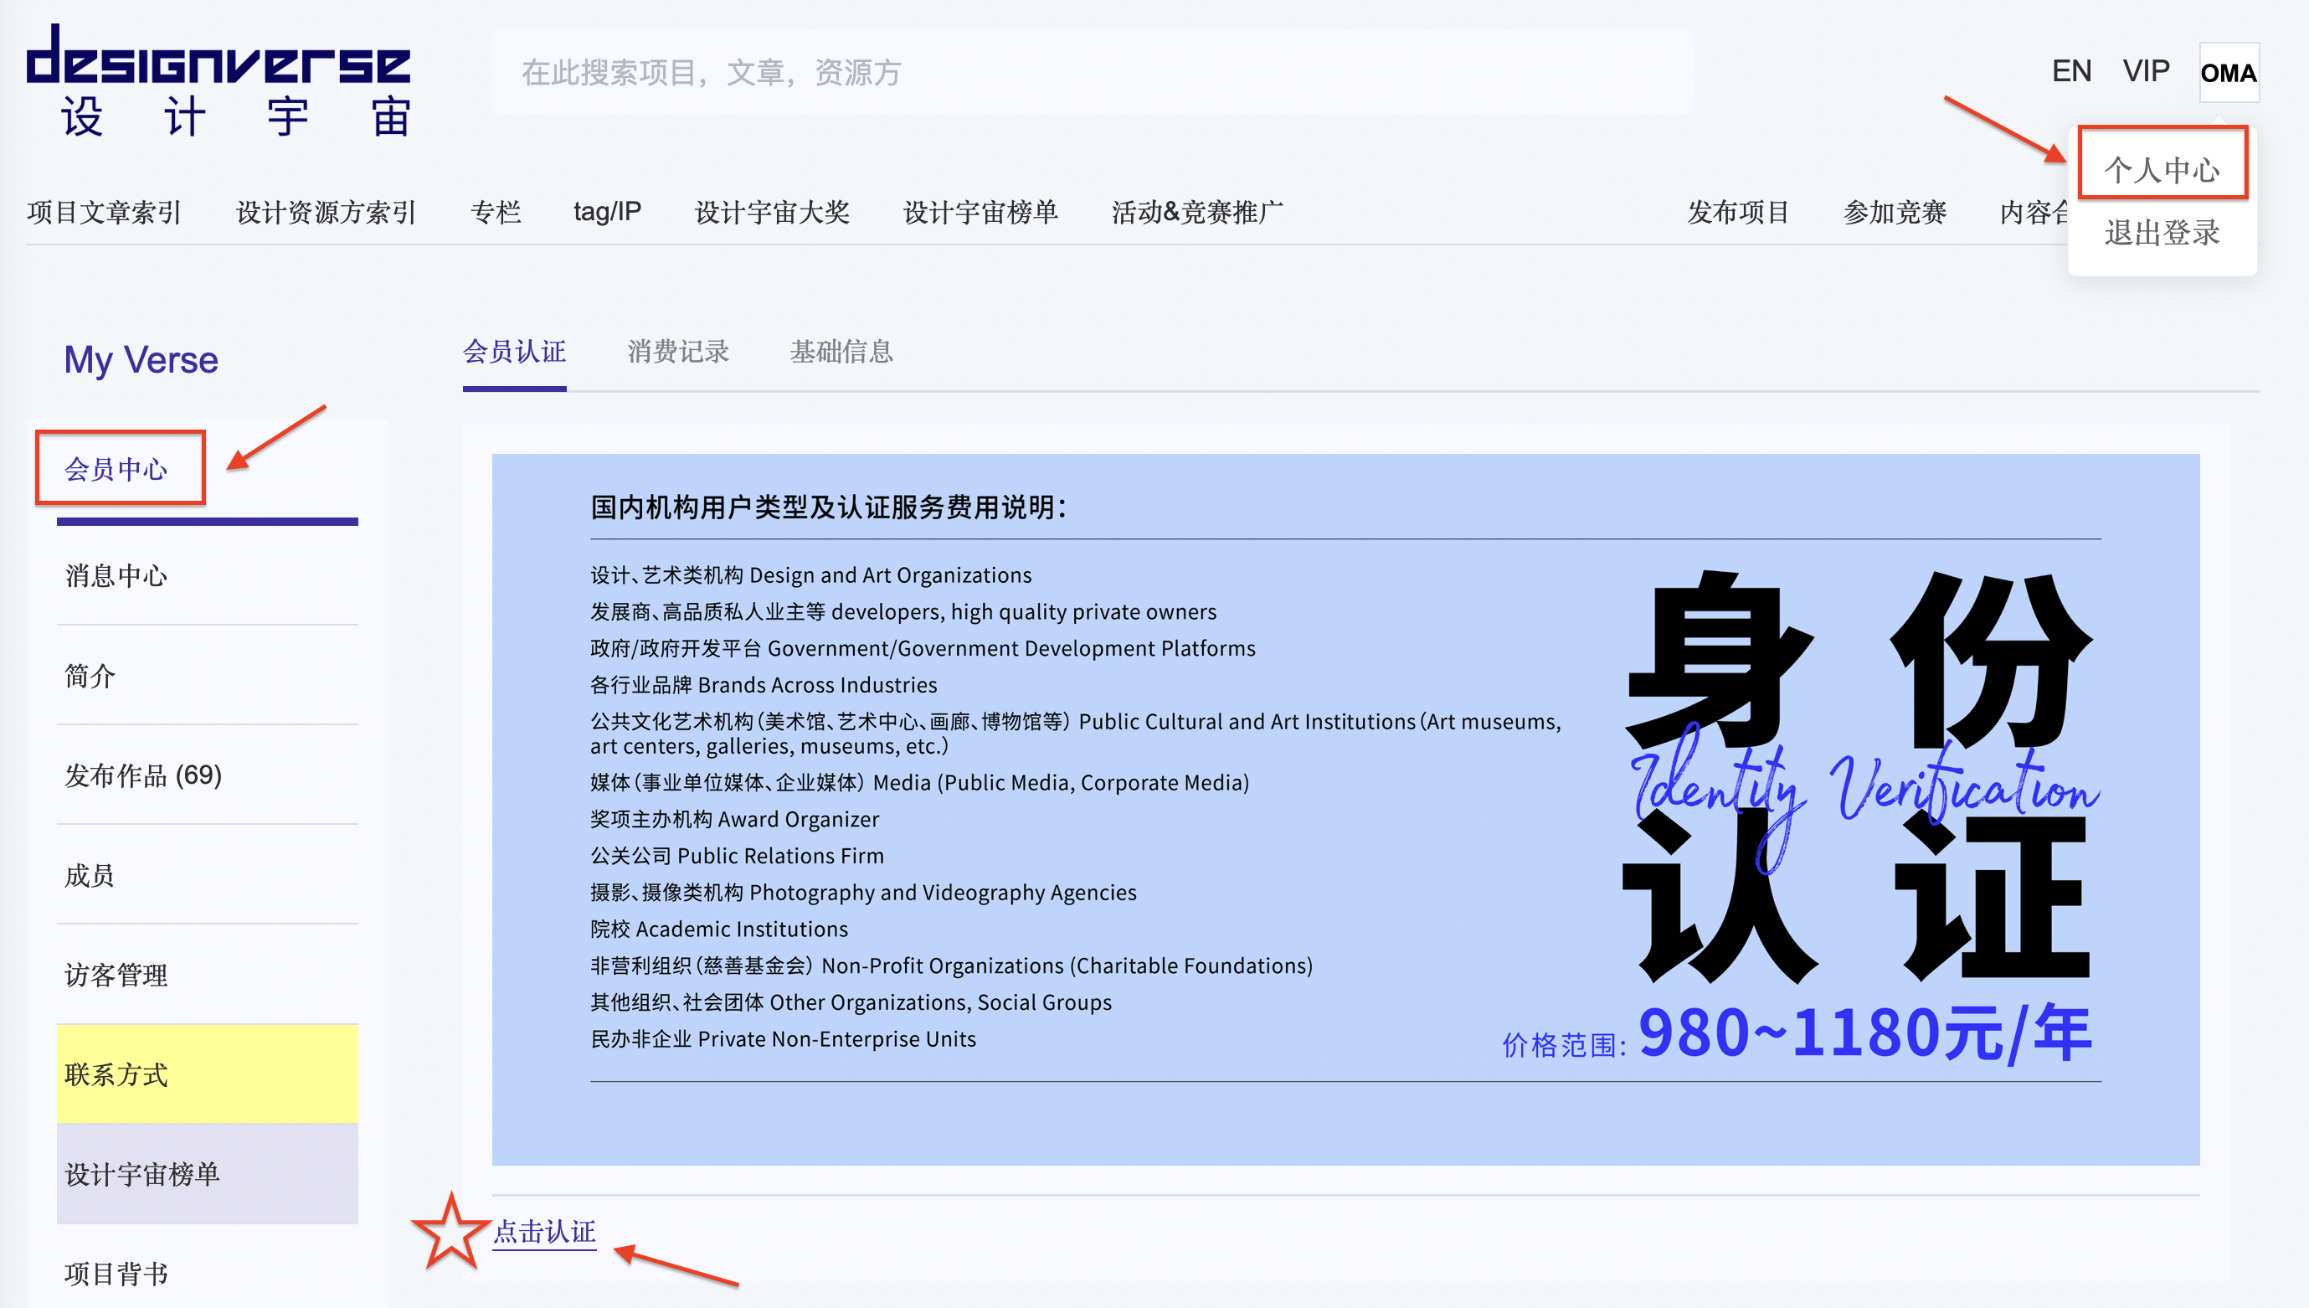Open the OMA account avatar menu
2309x1308 pixels.
click(x=2230, y=73)
